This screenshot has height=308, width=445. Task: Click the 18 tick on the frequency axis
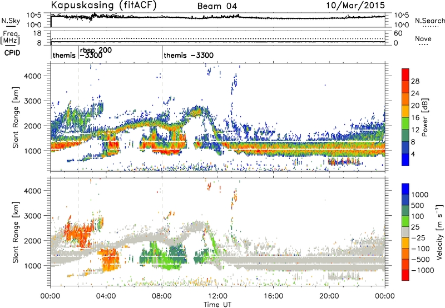[37, 33]
